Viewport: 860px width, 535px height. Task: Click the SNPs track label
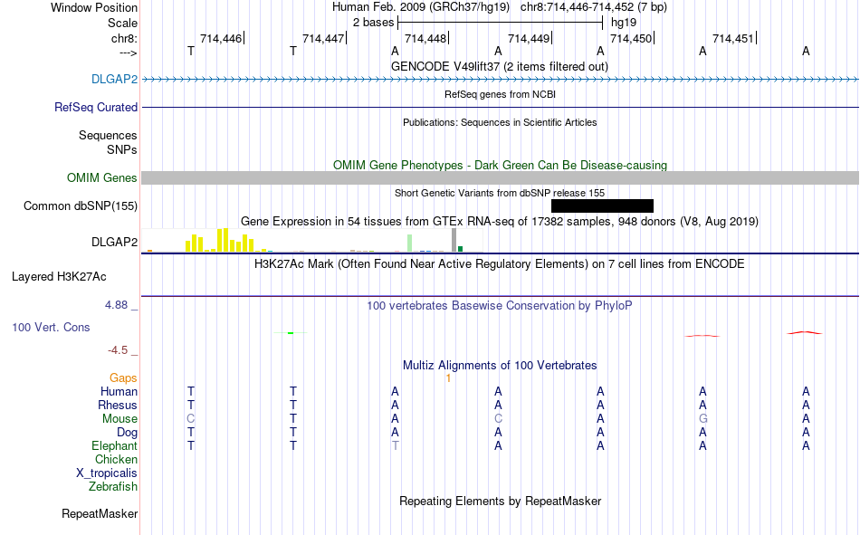click(x=122, y=149)
